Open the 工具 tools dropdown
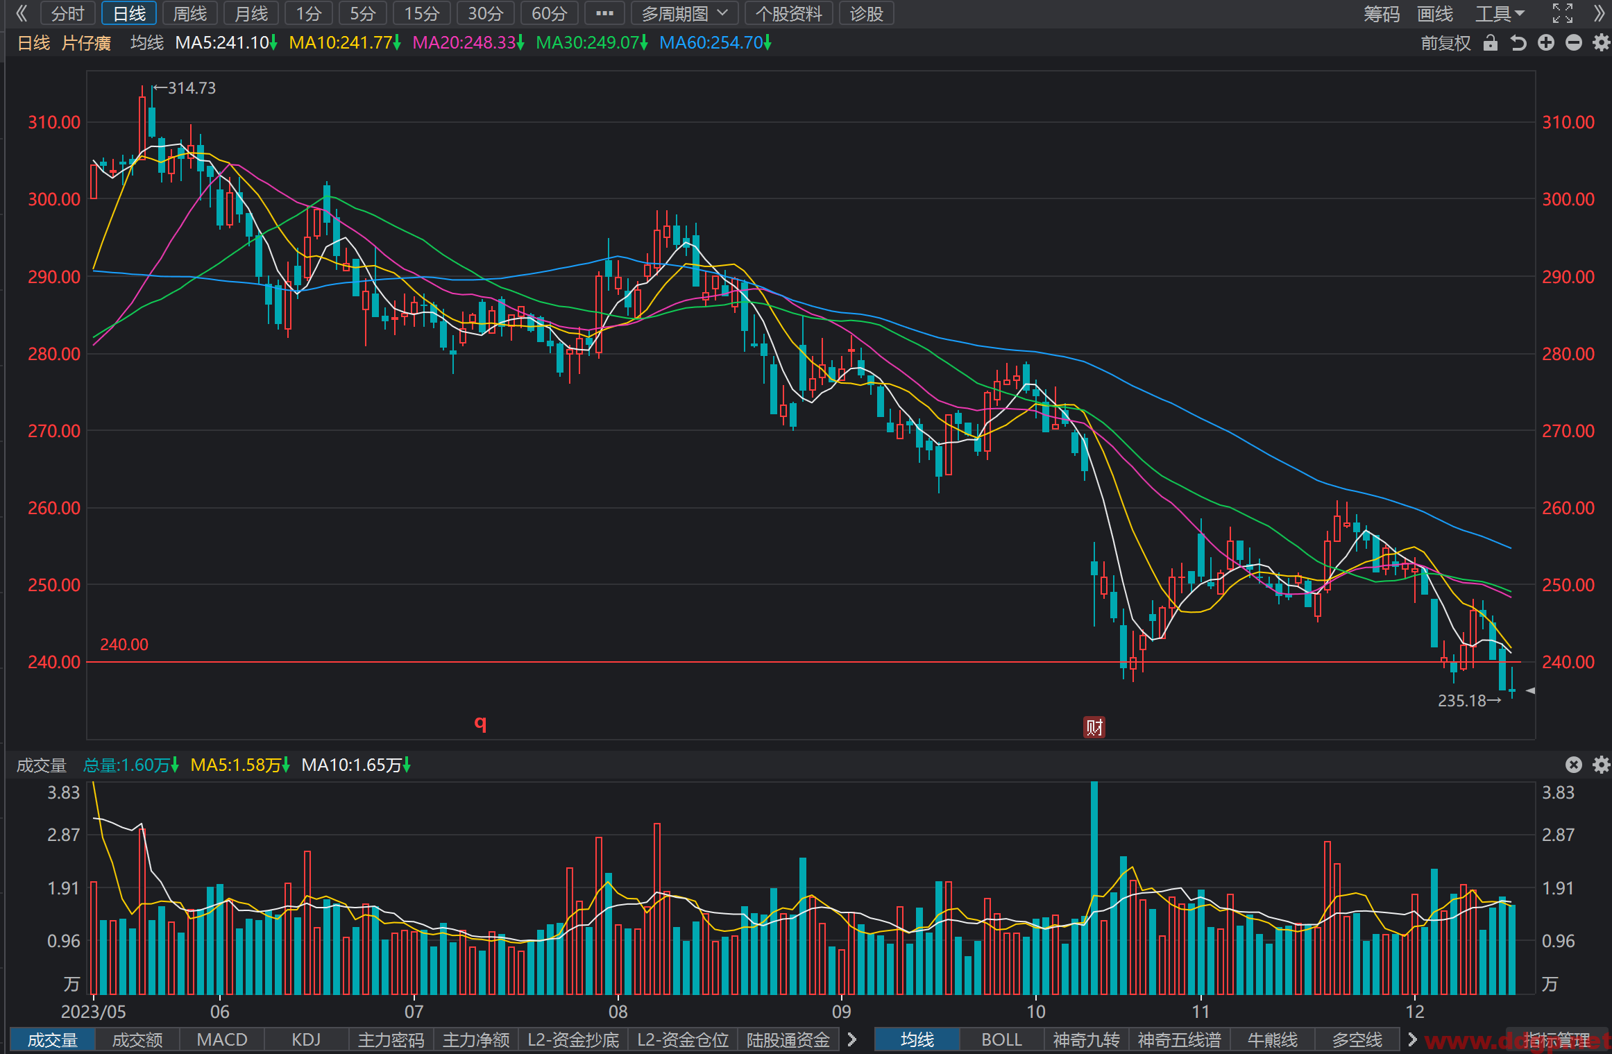Image resolution: width=1612 pixels, height=1054 pixels. pos(1500,13)
